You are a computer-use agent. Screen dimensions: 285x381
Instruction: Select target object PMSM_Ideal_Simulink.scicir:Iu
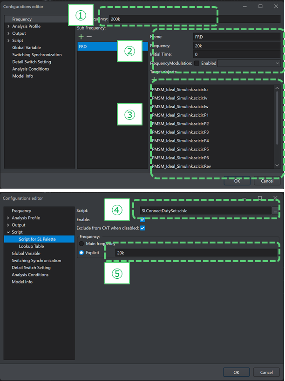(x=180, y=90)
